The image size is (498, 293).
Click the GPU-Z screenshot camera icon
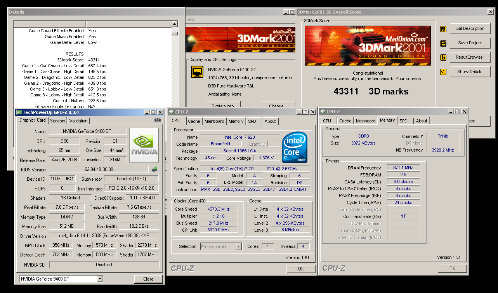point(157,120)
